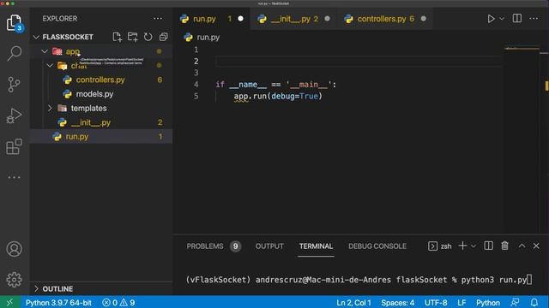Create a new folder in FLASKSOCKET
The image size is (549, 308).
click(132, 37)
